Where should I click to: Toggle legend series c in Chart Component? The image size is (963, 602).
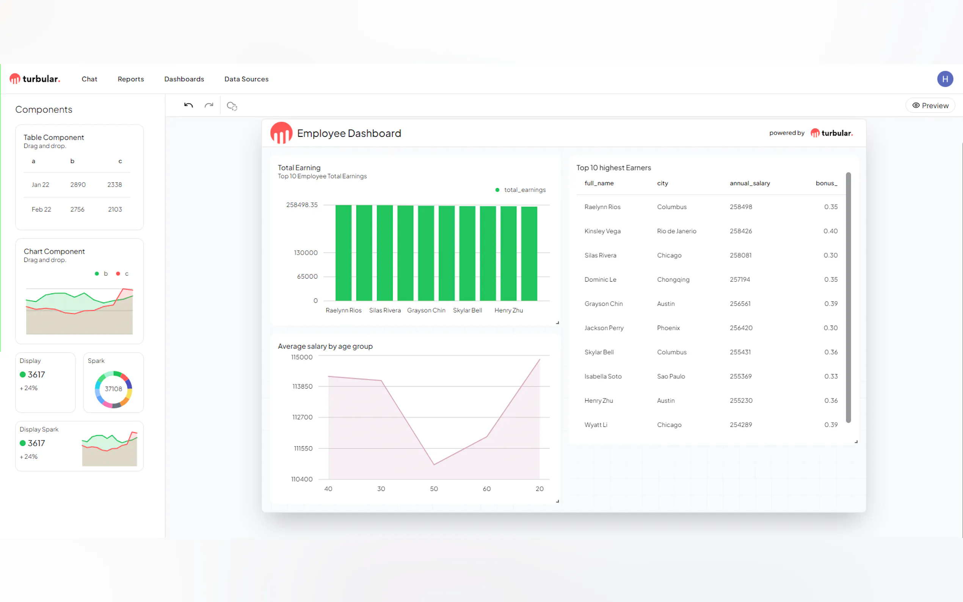click(122, 274)
